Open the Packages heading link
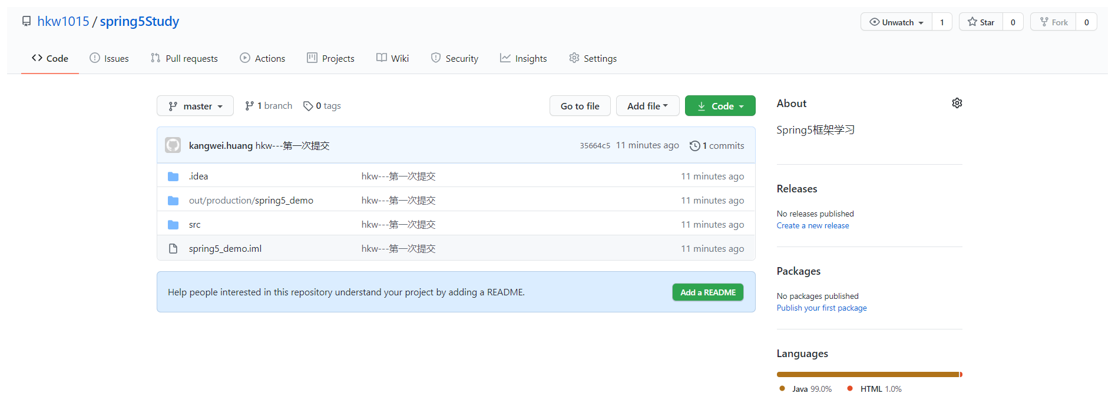1115x413 pixels. pos(799,271)
